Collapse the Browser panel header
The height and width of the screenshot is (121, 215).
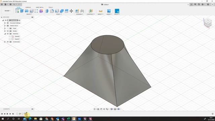[2, 17]
